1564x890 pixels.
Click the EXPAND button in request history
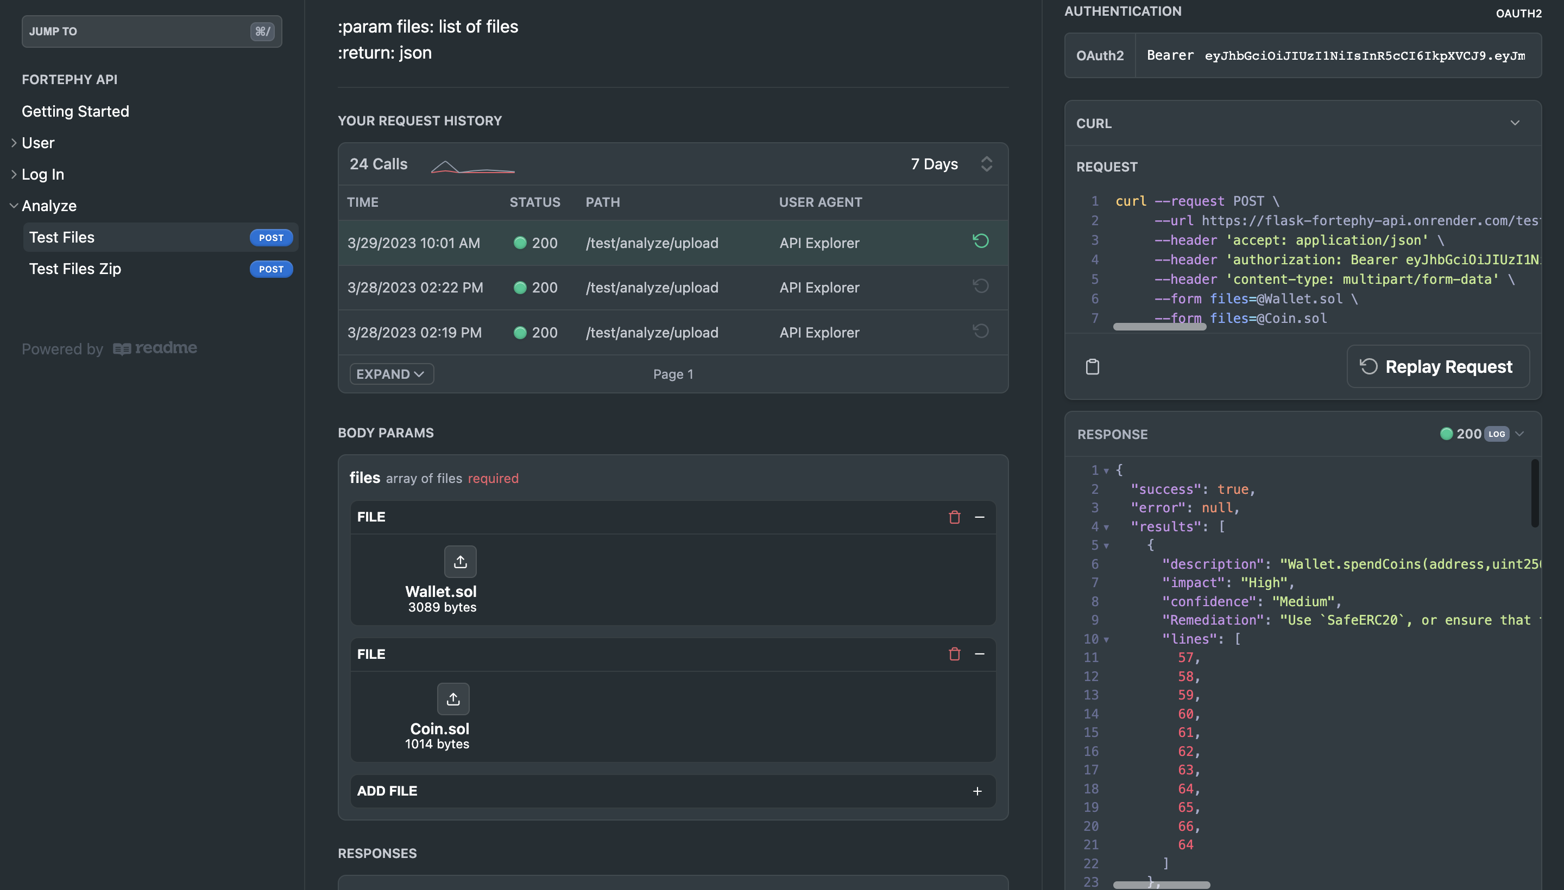391,374
